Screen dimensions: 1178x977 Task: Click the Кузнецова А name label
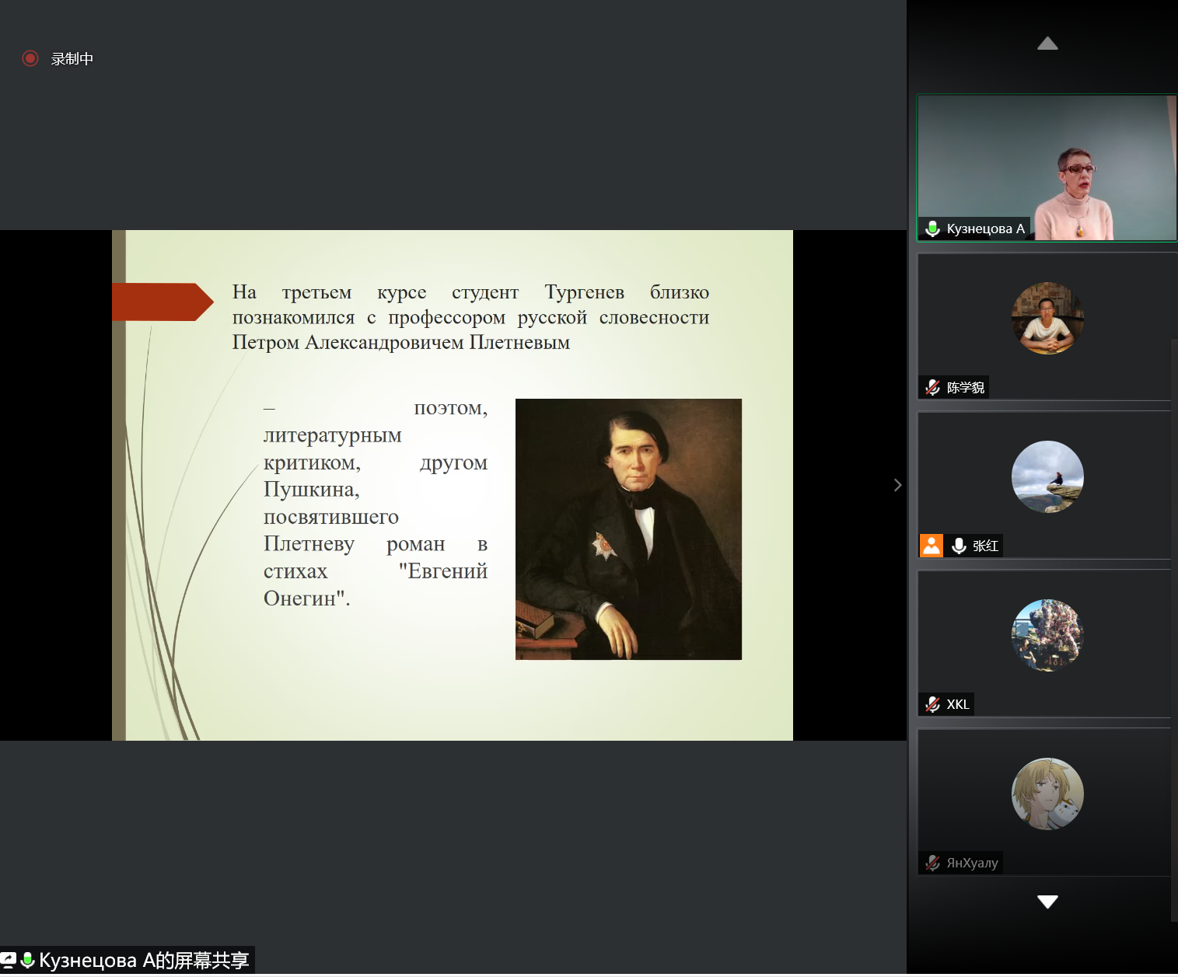click(985, 229)
